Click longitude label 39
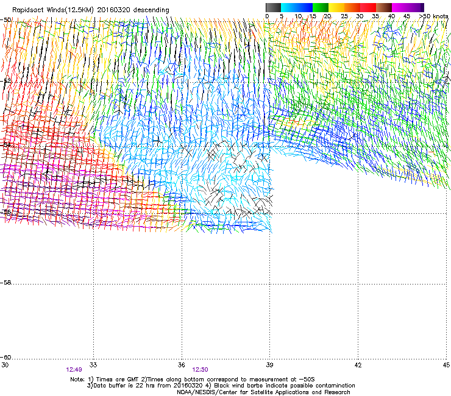This screenshot has width=451, height=396. click(x=269, y=365)
